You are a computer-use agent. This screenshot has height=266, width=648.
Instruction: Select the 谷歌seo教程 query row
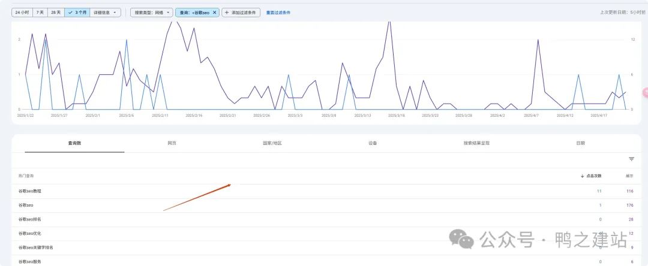pos(326,191)
